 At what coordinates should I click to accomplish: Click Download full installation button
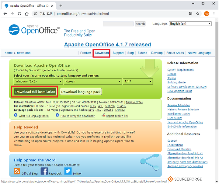tap(35, 92)
